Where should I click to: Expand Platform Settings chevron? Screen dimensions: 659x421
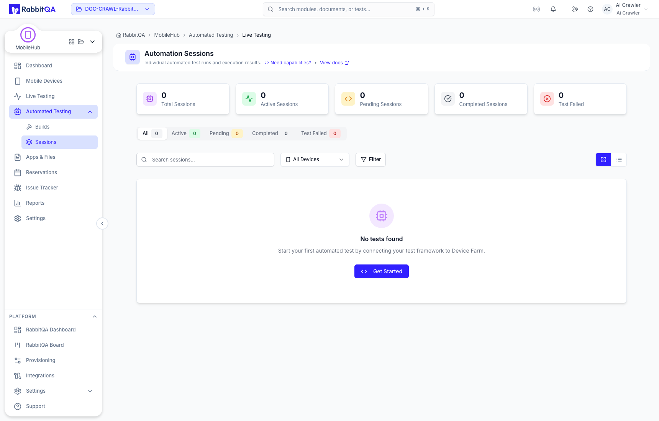(90, 391)
